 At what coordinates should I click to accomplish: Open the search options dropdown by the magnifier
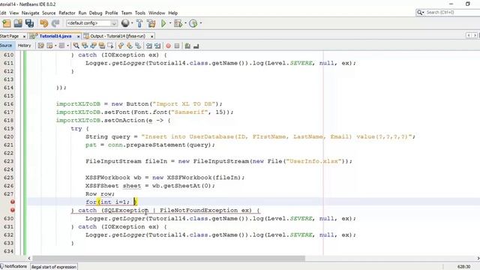tap(420, 13)
